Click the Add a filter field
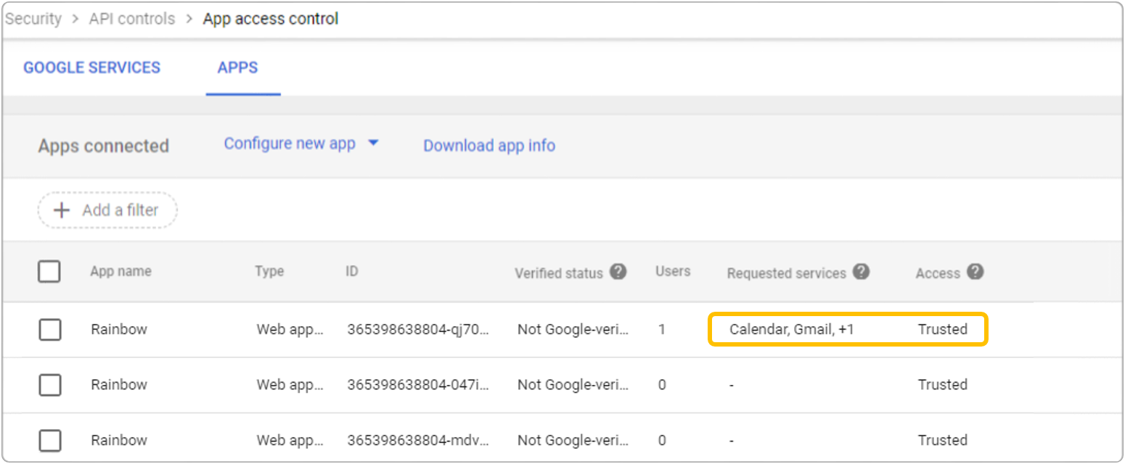Image resolution: width=1125 pixels, height=464 pixels. (107, 210)
